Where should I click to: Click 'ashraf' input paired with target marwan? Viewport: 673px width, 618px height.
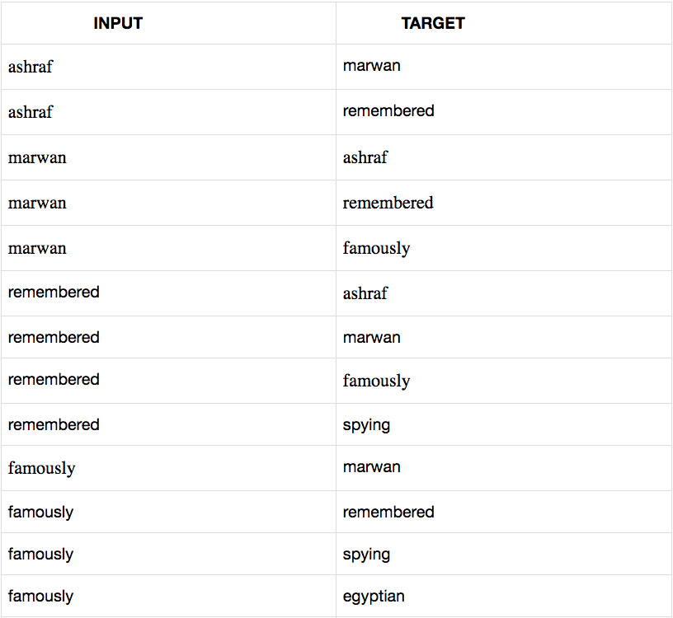click(31, 67)
